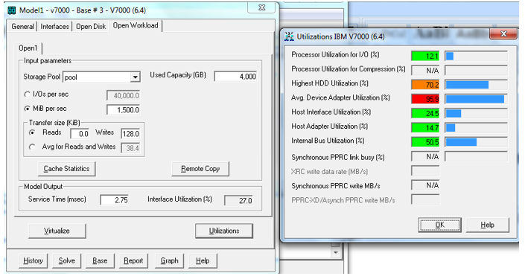Click Host Interface Utilization progress bar
Screen dimensions: 525x279
(x=477, y=113)
